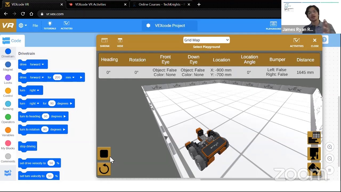Open a new browser tab
Image resolution: width=341 pixels, height=192 pixels.
199,5
